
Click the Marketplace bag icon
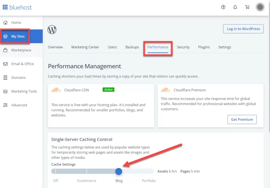[5, 50]
